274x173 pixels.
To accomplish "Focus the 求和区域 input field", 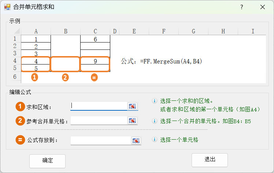I will 99,106.
